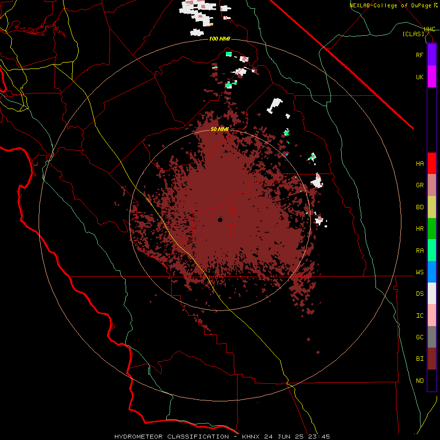Click the ND black legend swatch
This screenshot has width=440, height=440.
click(432, 380)
